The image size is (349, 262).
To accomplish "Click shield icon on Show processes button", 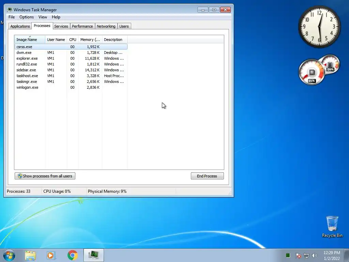I will [20, 176].
